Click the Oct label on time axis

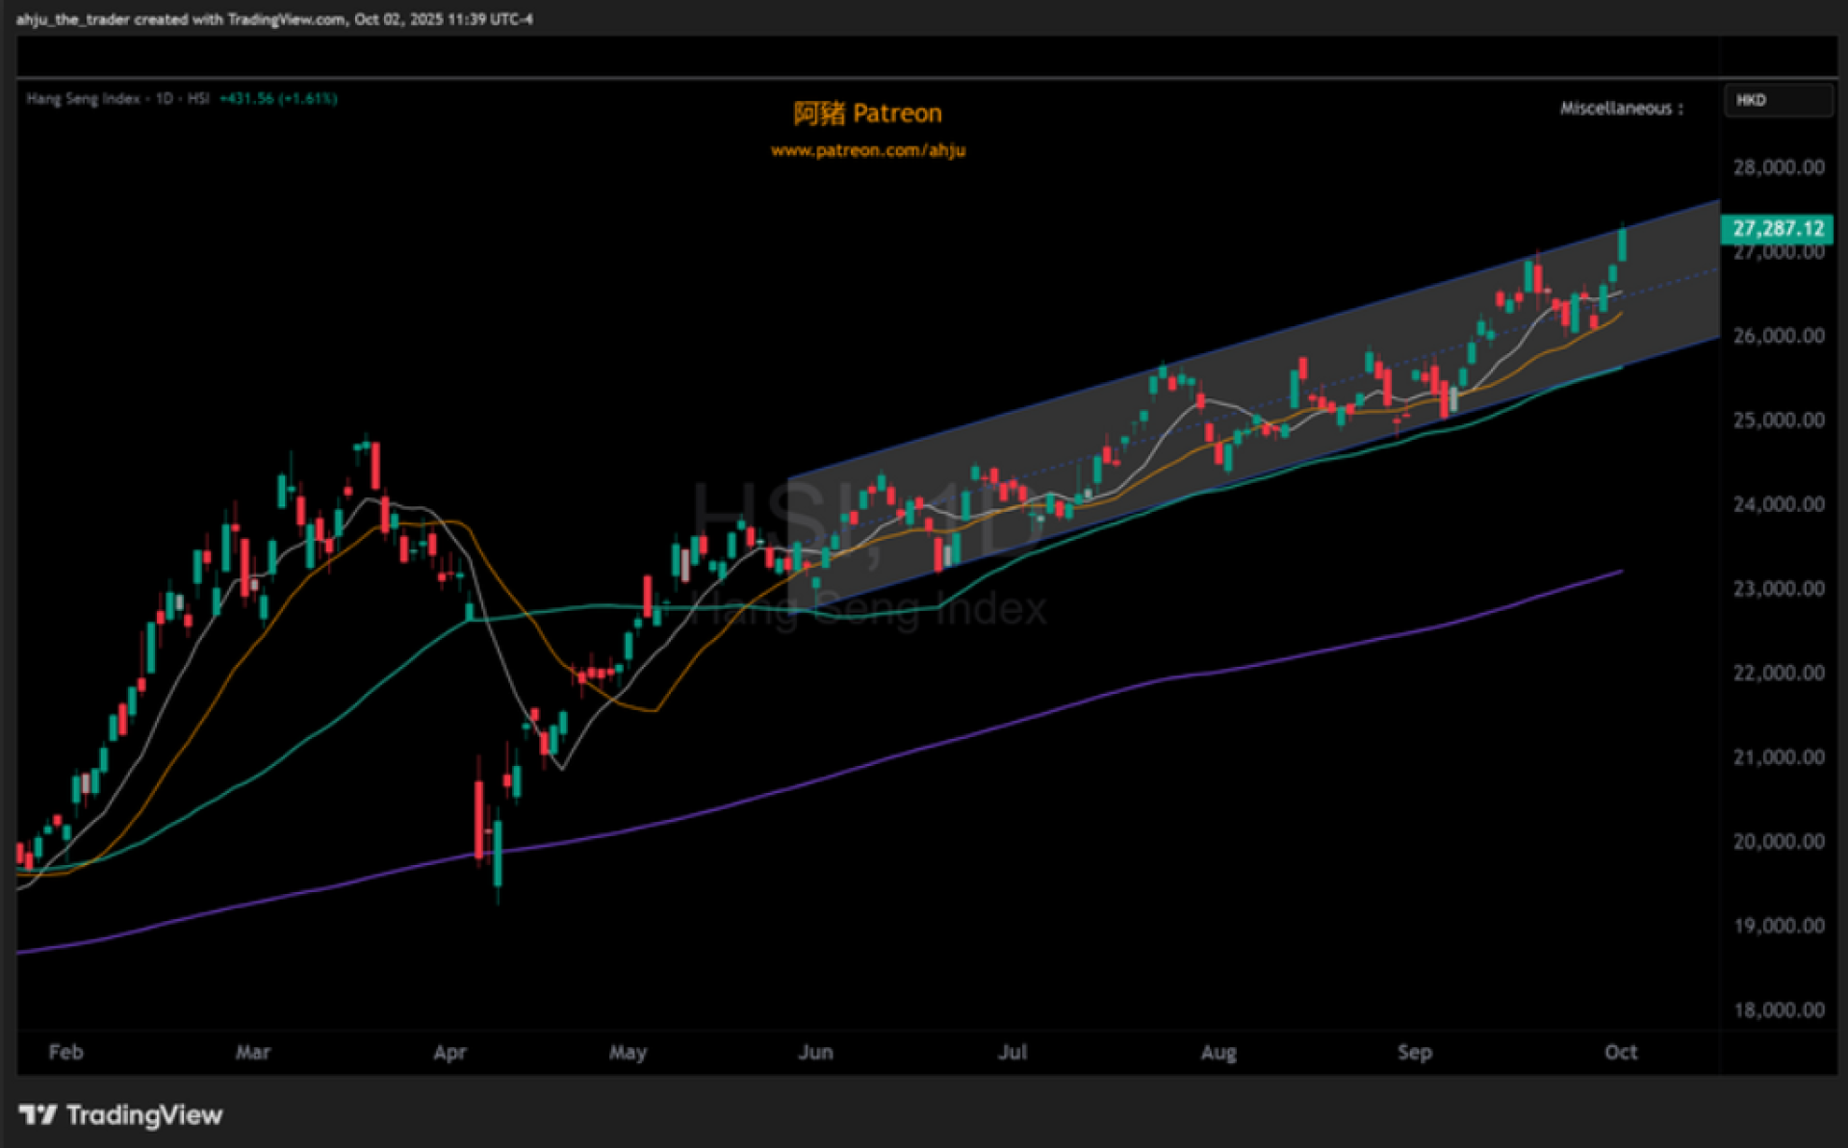(x=1620, y=1052)
